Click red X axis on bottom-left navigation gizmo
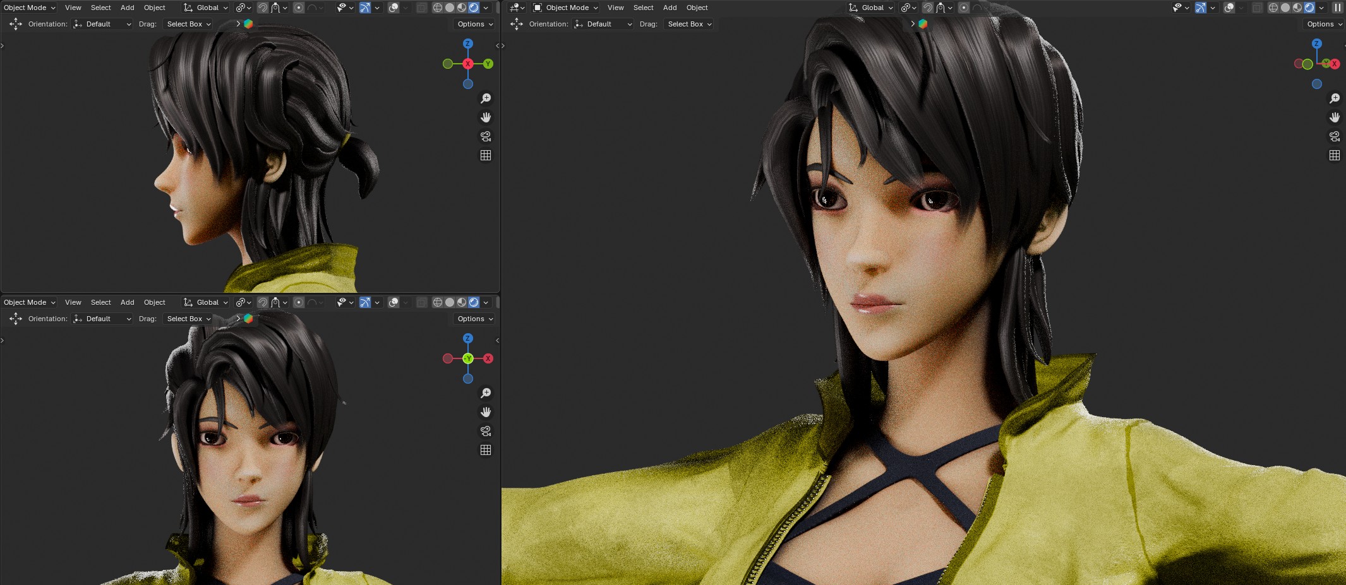The height and width of the screenshot is (585, 1346). [488, 358]
